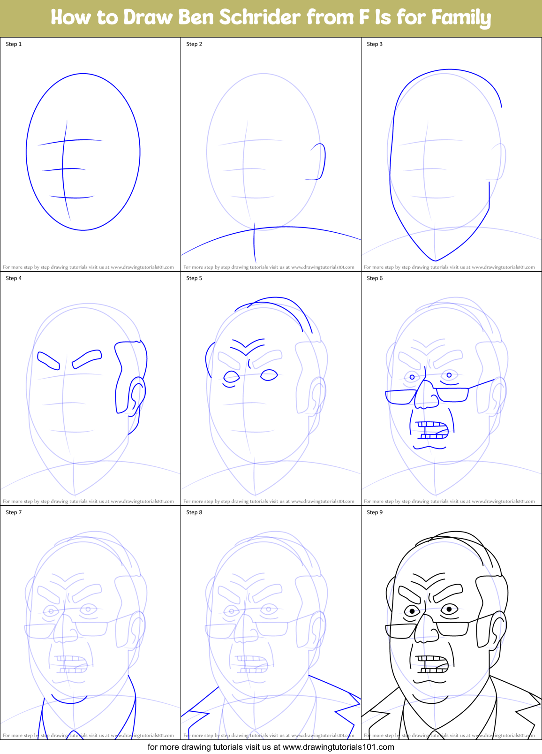The image size is (542, 754).
Task: Click the website credit line under Step 5
Action: [x=269, y=501]
